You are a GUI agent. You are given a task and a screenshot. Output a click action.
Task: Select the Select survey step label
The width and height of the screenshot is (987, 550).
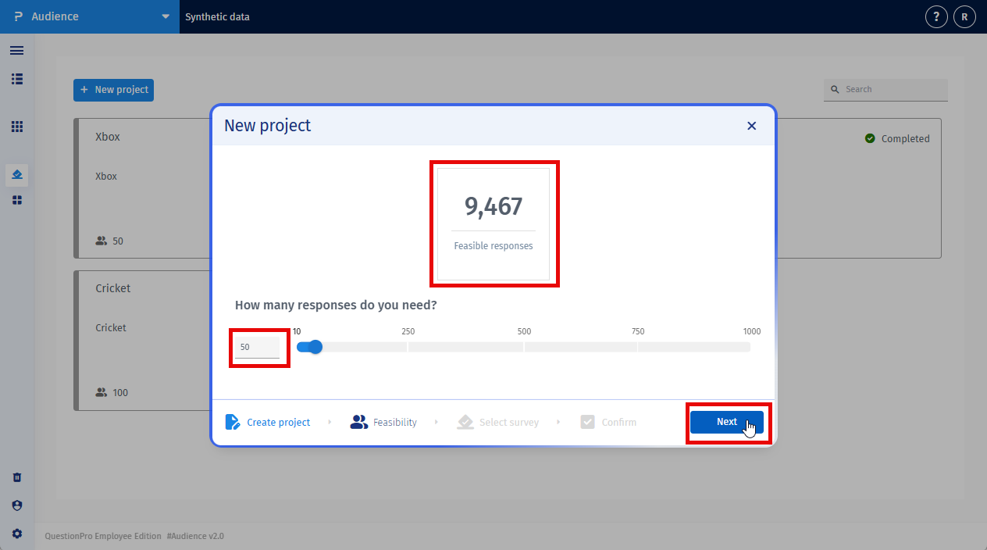click(508, 422)
